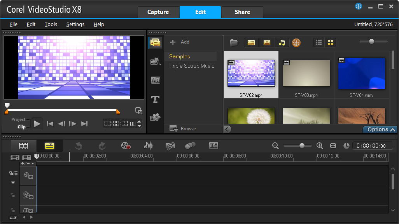Click the Record/Capture Option icon
Viewport: 399px width, 224px height.
click(125, 146)
